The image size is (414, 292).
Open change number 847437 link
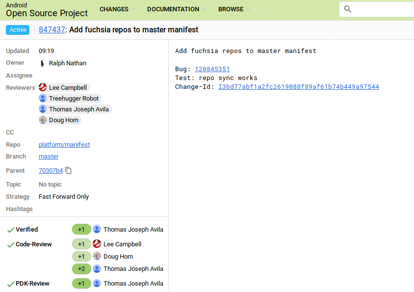point(52,29)
